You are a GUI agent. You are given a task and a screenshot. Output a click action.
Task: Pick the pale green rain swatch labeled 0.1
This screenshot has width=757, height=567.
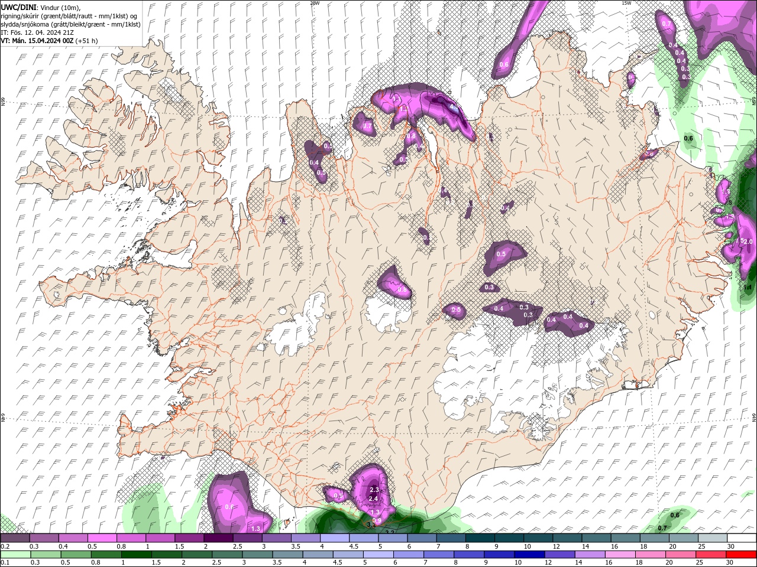click(16, 555)
